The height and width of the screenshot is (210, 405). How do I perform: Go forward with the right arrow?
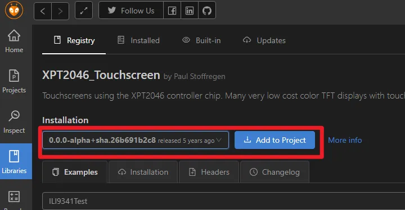(60, 11)
